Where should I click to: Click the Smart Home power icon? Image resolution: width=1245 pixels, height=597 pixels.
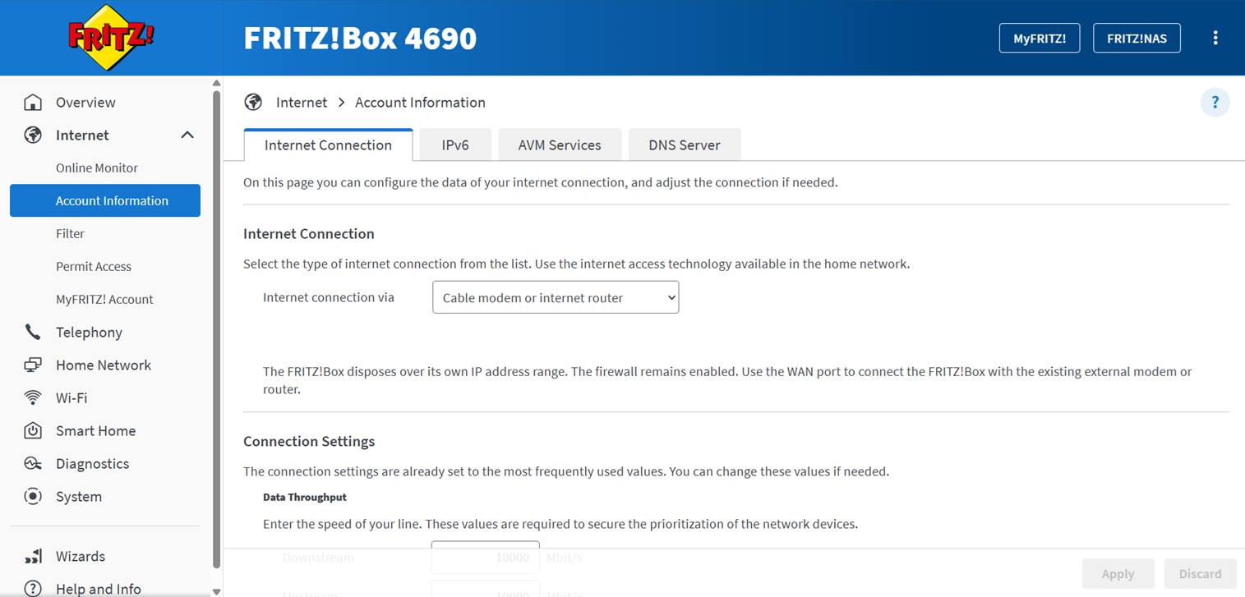pyautogui.click(x=33, y=431)
